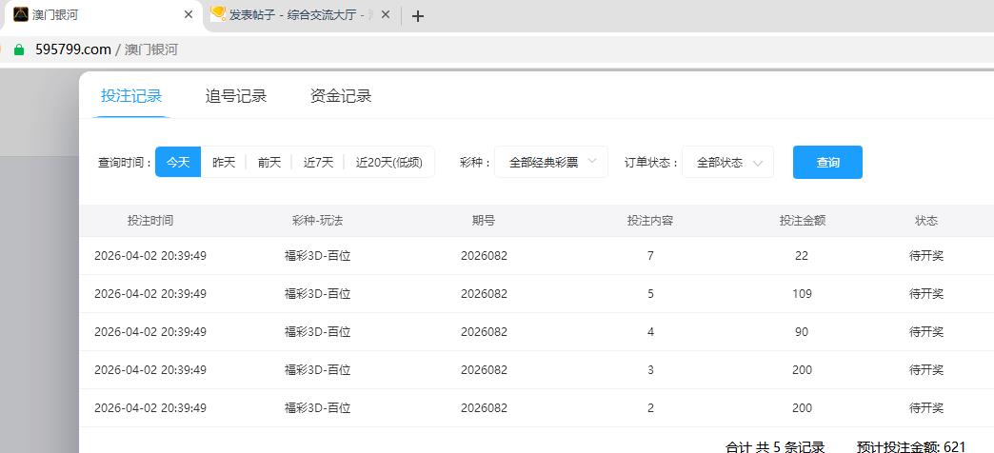Open the 追号记录 tab
Screen dimensions: 994x453
236,96
